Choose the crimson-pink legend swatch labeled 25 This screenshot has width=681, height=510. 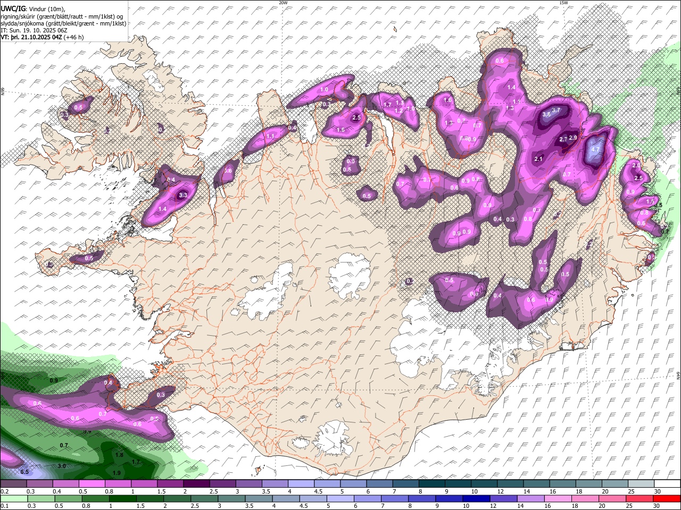(640, 499)
